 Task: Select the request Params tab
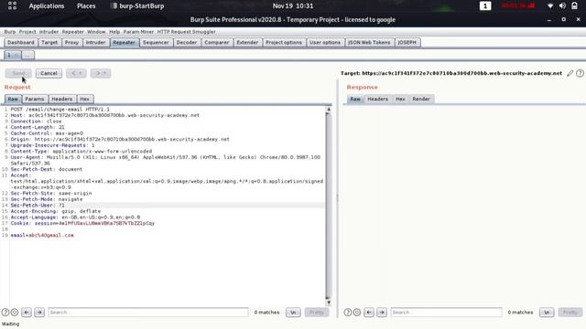tap(35, 99)
